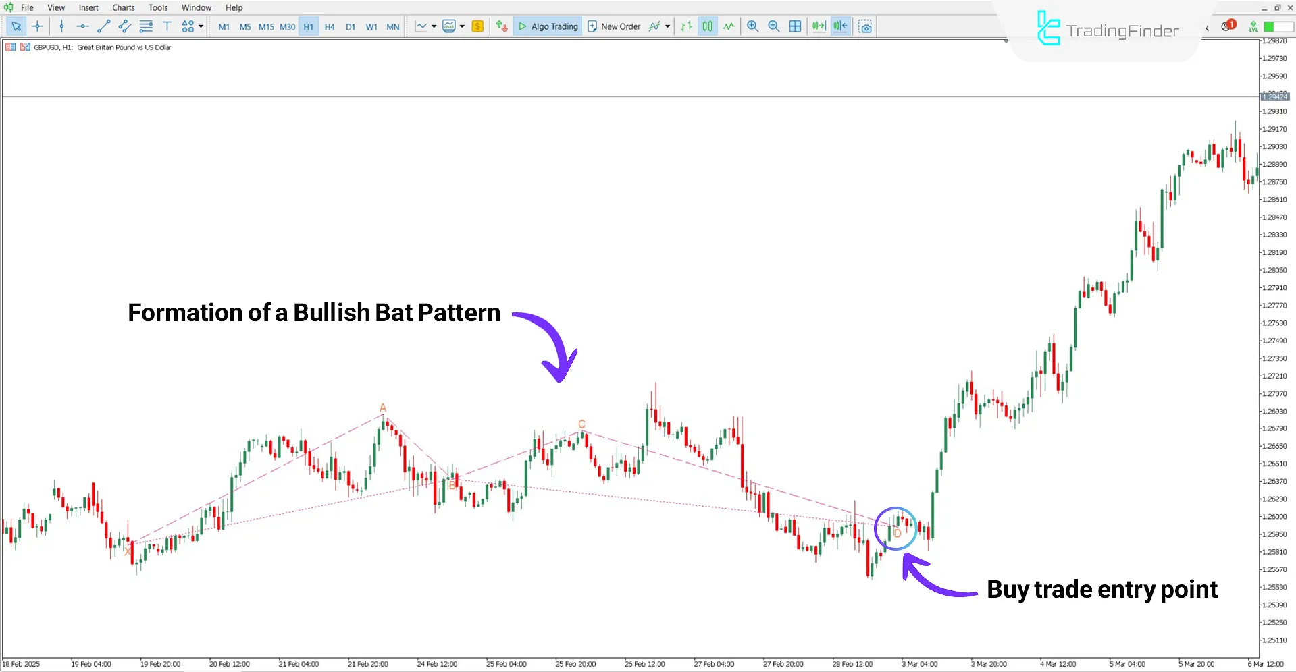Pick the trendline drawing tool
This screenshot has height=672, width=1296.
[x=103, y=26]
